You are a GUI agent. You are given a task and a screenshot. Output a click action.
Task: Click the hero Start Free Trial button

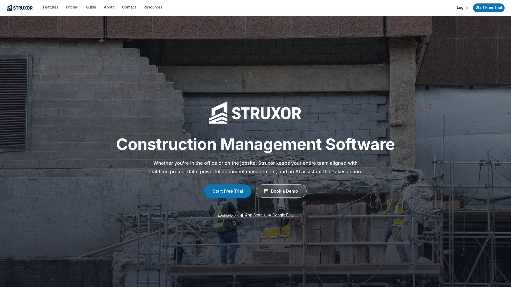pyautogui.click(x=228, y=191)
